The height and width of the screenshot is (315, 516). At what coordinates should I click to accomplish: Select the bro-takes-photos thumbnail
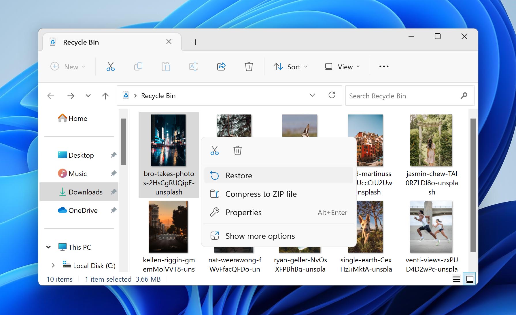168,140
